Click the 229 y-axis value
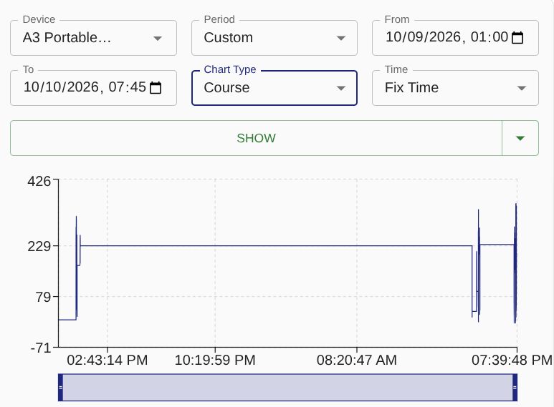Viewport: 554px width, 407px height. tap(39, 246)
